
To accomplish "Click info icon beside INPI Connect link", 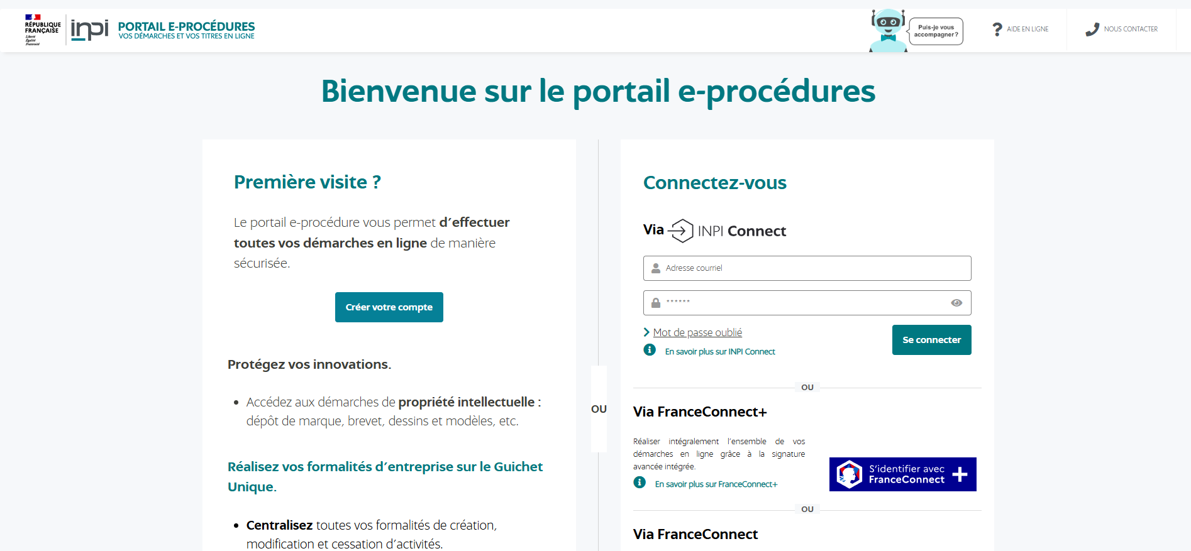I will (650, 350).
